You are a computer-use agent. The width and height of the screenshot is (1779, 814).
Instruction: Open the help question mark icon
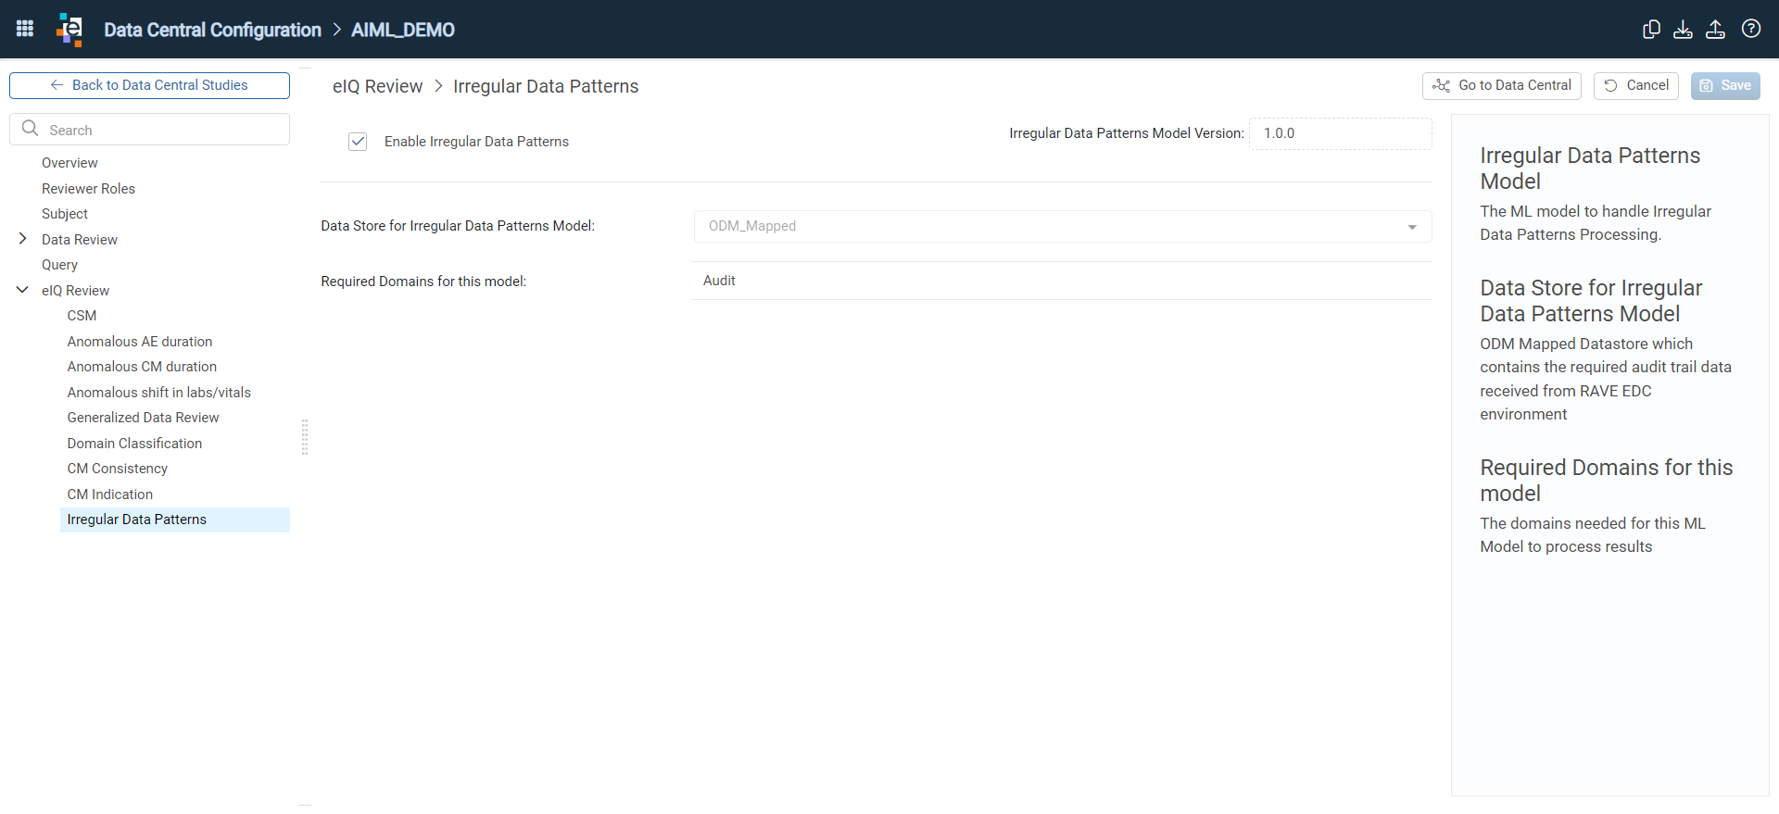[x=1750, y=29]
